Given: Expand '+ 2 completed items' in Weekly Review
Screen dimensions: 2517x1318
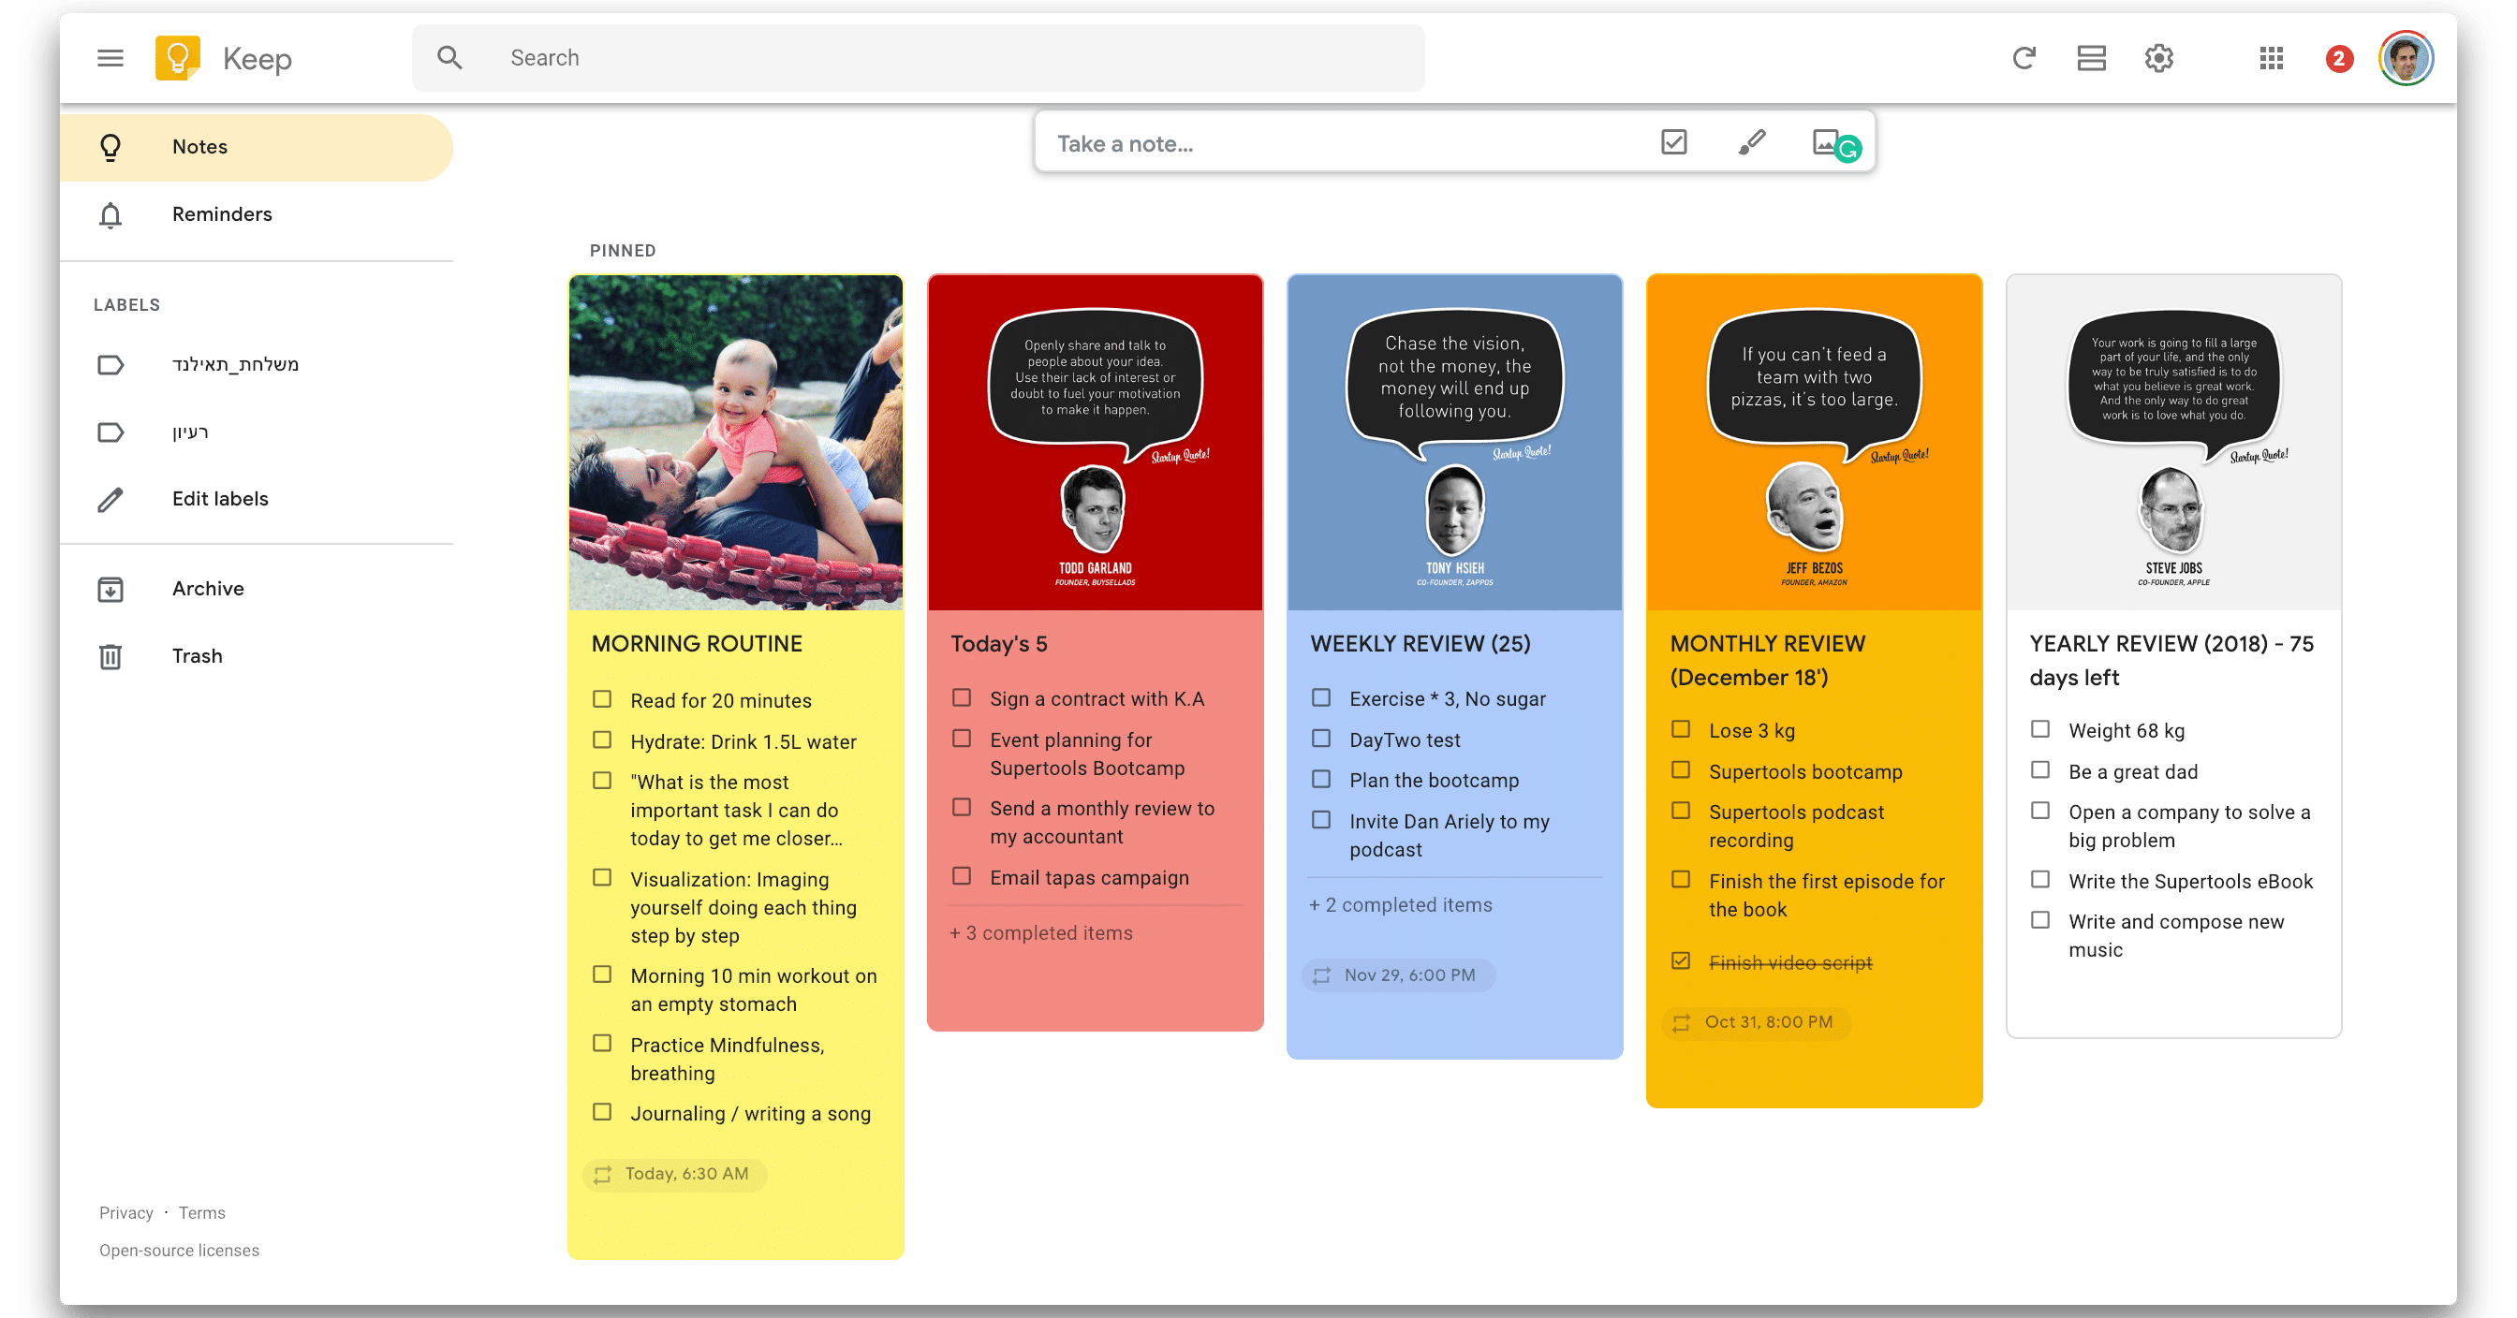Looking at the screenshot, I should point(1400,904).
